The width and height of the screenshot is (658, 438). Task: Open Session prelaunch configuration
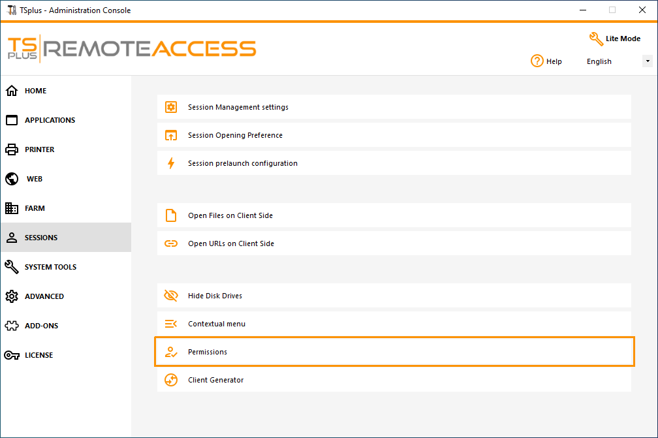[x=242, y=163]
